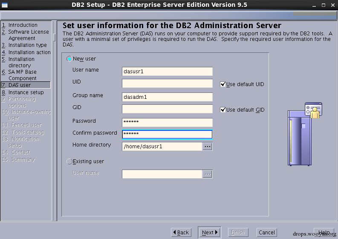Maximize the DB2 Setup window
Screen dimensions: 338x239
pos(324,5)
